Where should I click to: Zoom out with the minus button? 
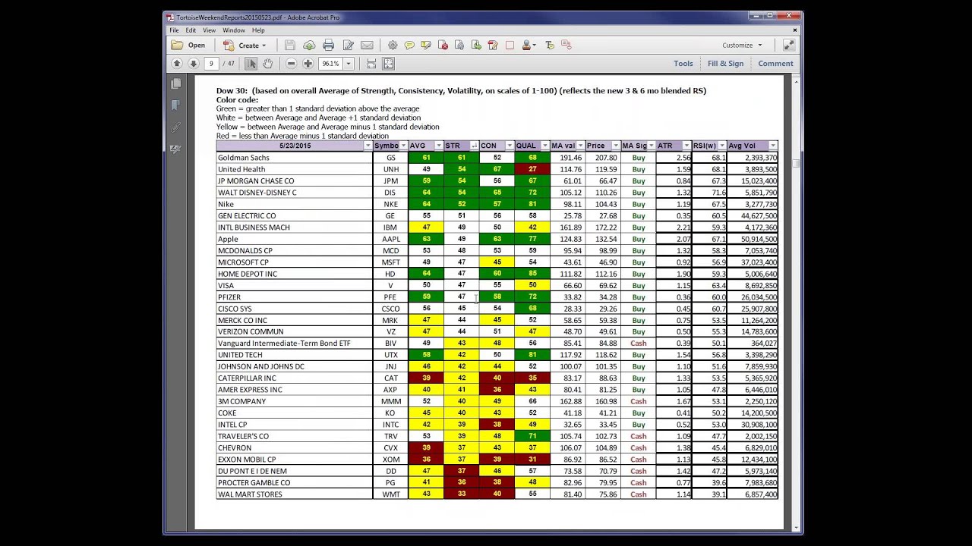click(x=291, y=64)
